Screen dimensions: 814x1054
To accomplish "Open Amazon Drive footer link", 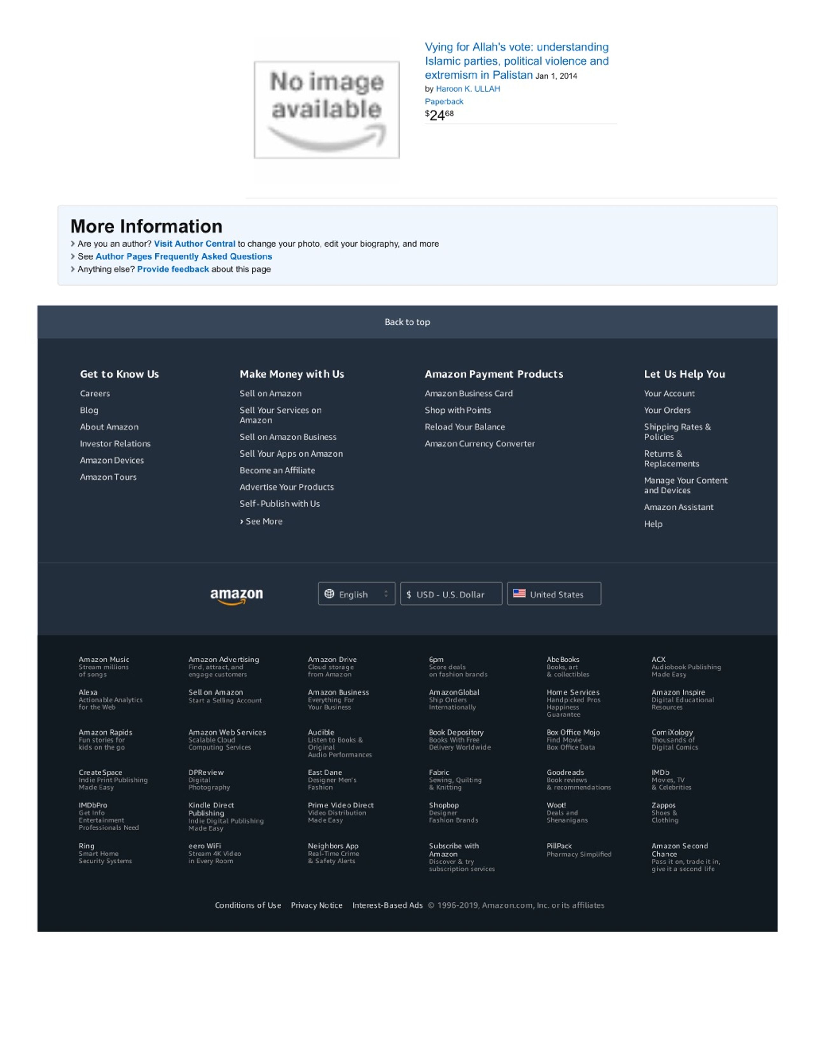I will pyautogui.click(x=332, y=667).
